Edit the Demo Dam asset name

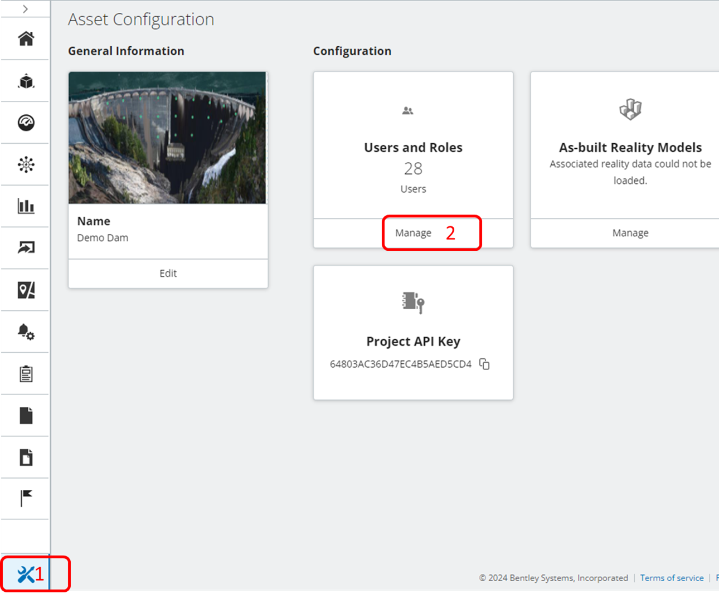click(x=168, y=273)
